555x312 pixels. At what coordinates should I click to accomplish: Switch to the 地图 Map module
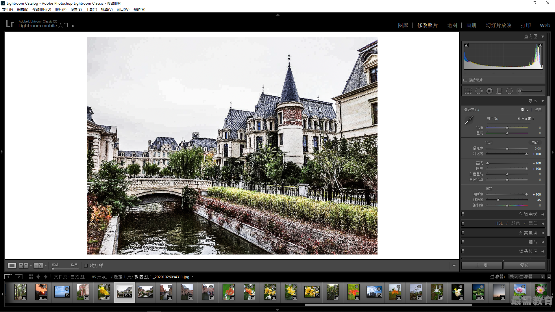pyautogui.click(x=452, y=25)
